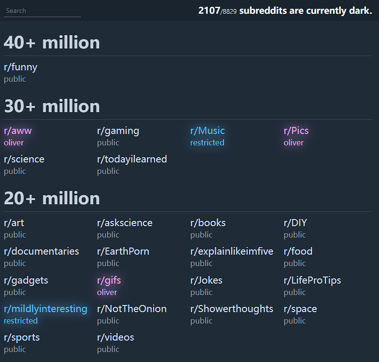This screenshot has height=362, width=379.
Task: Open the r/art subreddit
Action: (x=14, y=223)
